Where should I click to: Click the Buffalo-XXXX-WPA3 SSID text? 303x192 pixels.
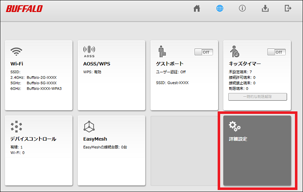pos(44,89)
